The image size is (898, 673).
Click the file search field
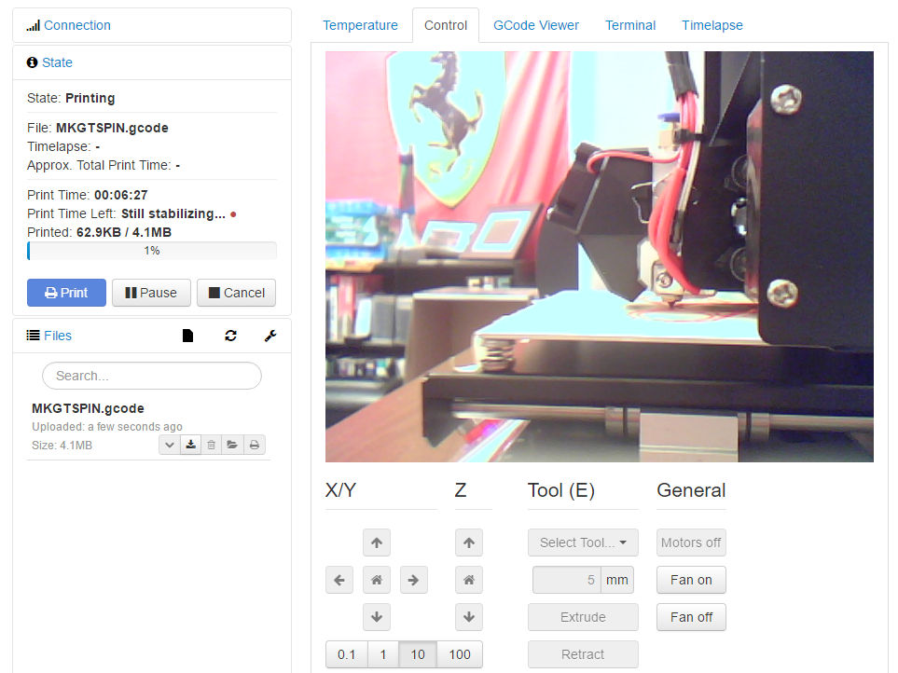152,376
